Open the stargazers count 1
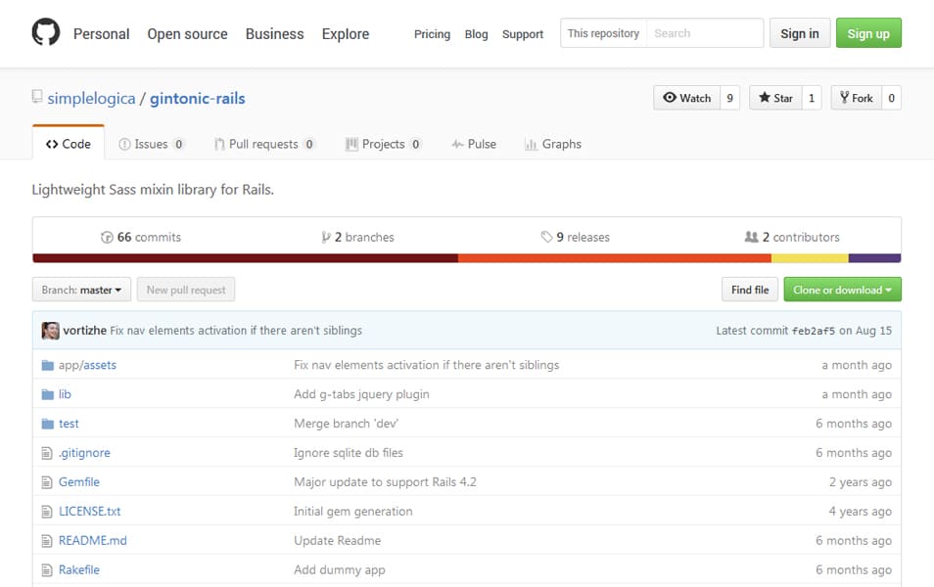 (x=812, y=98)
